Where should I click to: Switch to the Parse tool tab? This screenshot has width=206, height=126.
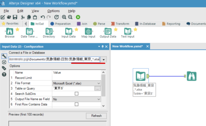click(99, 24)
